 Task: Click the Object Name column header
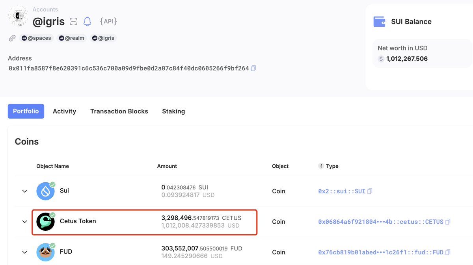pyautogui.click(x=52, y=166)
